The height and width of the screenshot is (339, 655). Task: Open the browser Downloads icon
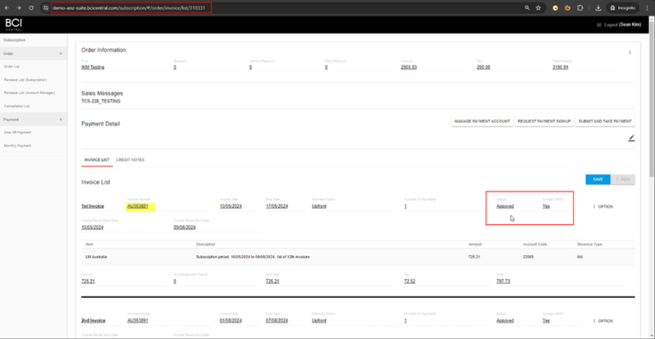[x=599, y=7]
